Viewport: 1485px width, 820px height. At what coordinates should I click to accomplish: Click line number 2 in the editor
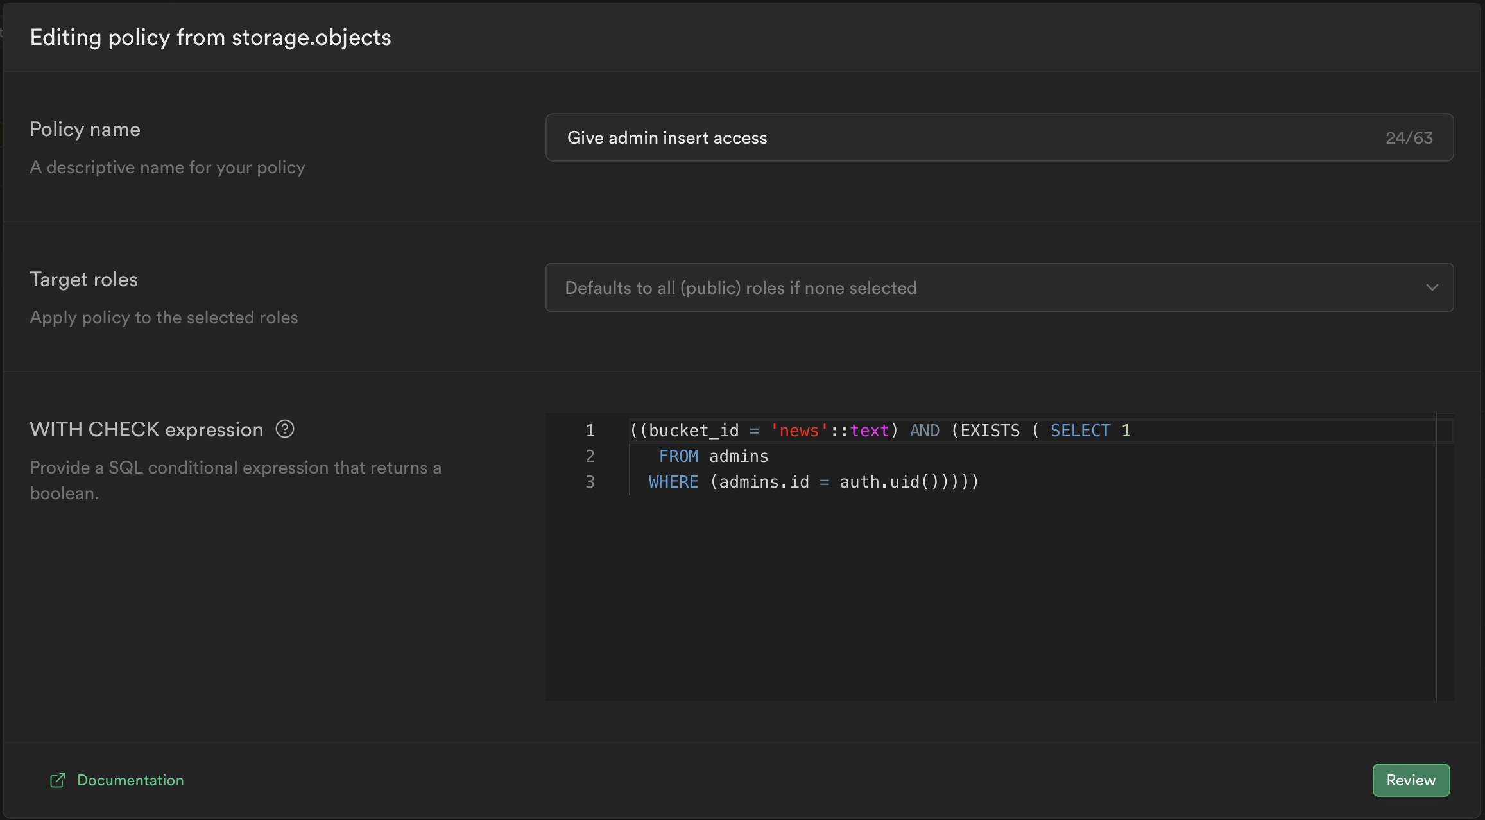(x=590, y=456)
